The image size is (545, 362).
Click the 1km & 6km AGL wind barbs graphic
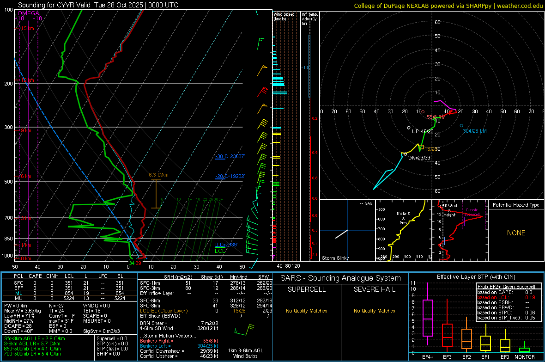pos(245,330)
